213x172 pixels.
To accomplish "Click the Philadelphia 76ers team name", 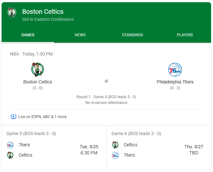I will point(175,82).
